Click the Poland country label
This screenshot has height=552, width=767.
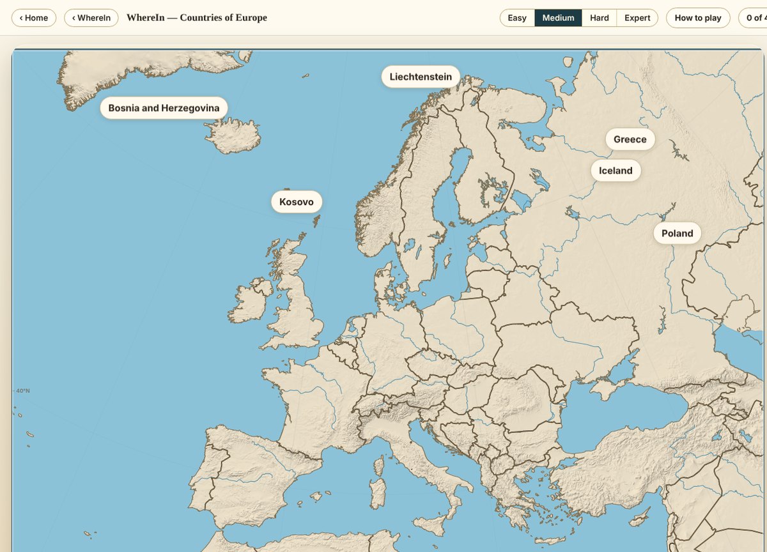coord(677,233)
